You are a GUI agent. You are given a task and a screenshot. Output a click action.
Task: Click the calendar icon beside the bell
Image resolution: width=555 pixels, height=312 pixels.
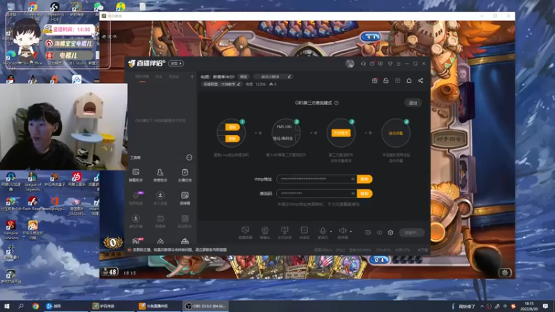pos(398,80)
